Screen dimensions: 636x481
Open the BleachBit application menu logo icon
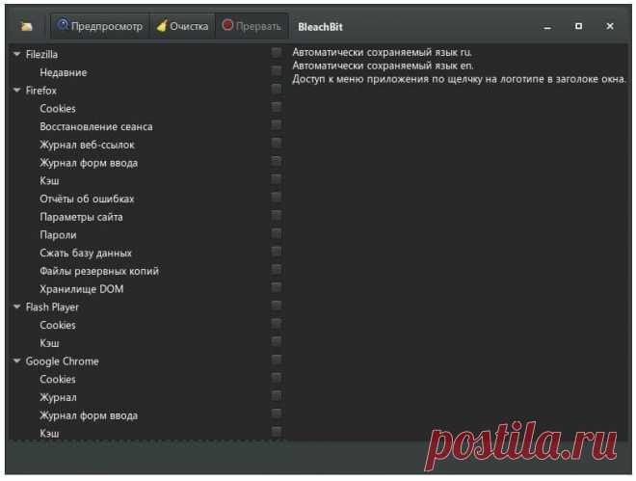(27, 27)
